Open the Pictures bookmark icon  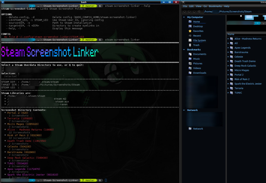click(x=190, y=64)
